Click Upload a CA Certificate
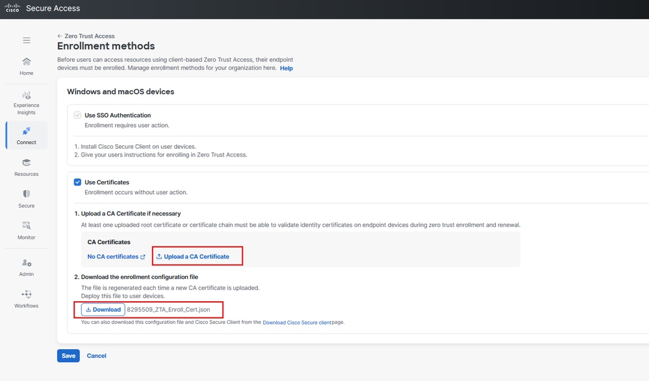 [196, 257]
